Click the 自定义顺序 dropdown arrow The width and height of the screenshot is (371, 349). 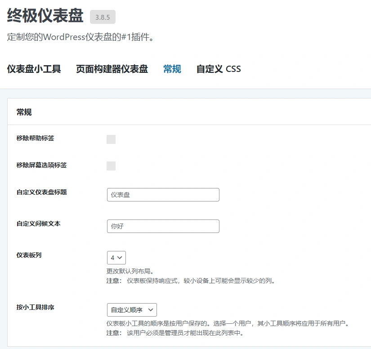point(149,309)
